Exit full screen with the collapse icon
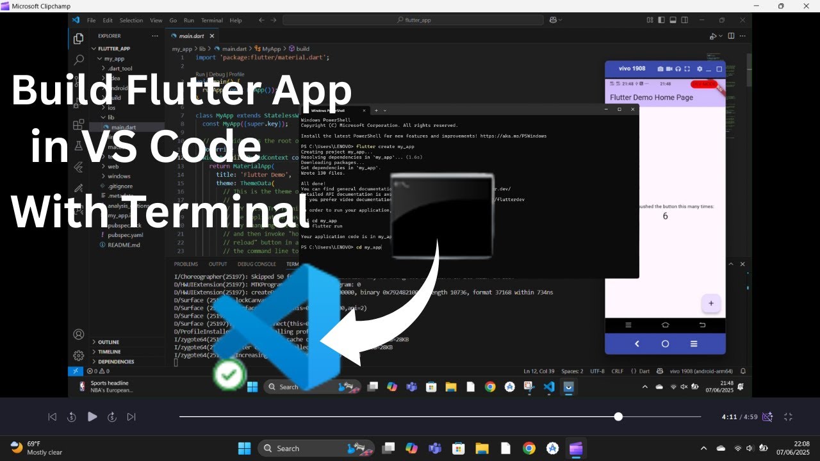 789,417
